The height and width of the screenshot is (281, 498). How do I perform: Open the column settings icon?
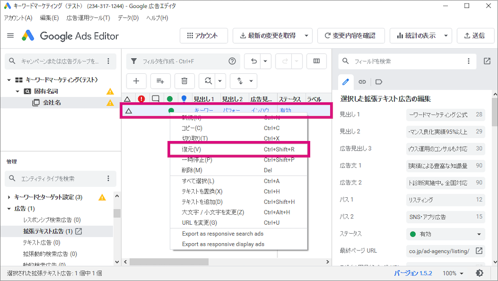[x=316, y=61]
